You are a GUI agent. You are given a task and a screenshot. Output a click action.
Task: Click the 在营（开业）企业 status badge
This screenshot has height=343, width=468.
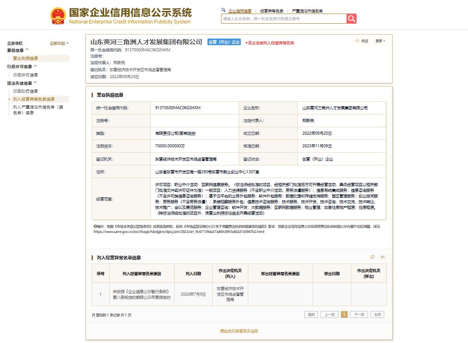click(224, 42)
